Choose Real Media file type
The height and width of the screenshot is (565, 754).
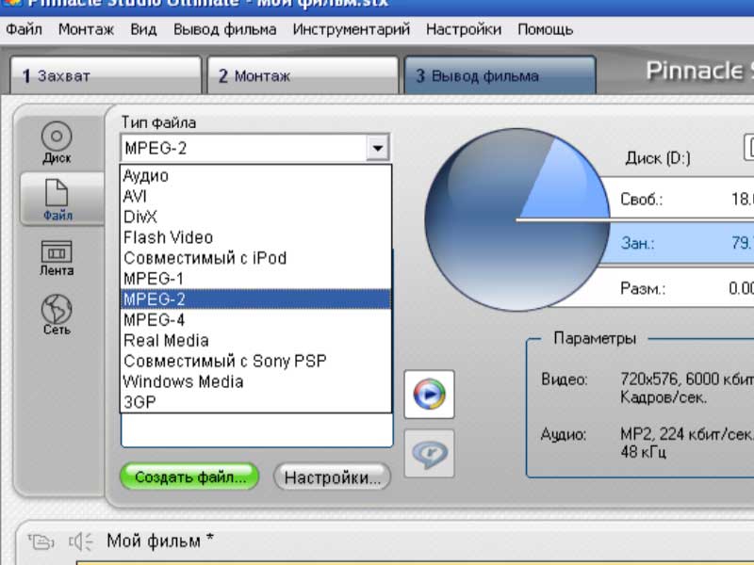coord(255,341)
